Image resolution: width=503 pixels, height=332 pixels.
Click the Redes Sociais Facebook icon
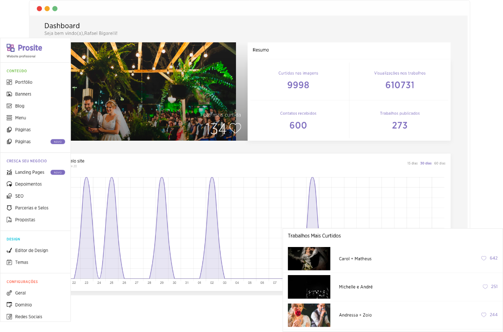click(x=10, y=317)
